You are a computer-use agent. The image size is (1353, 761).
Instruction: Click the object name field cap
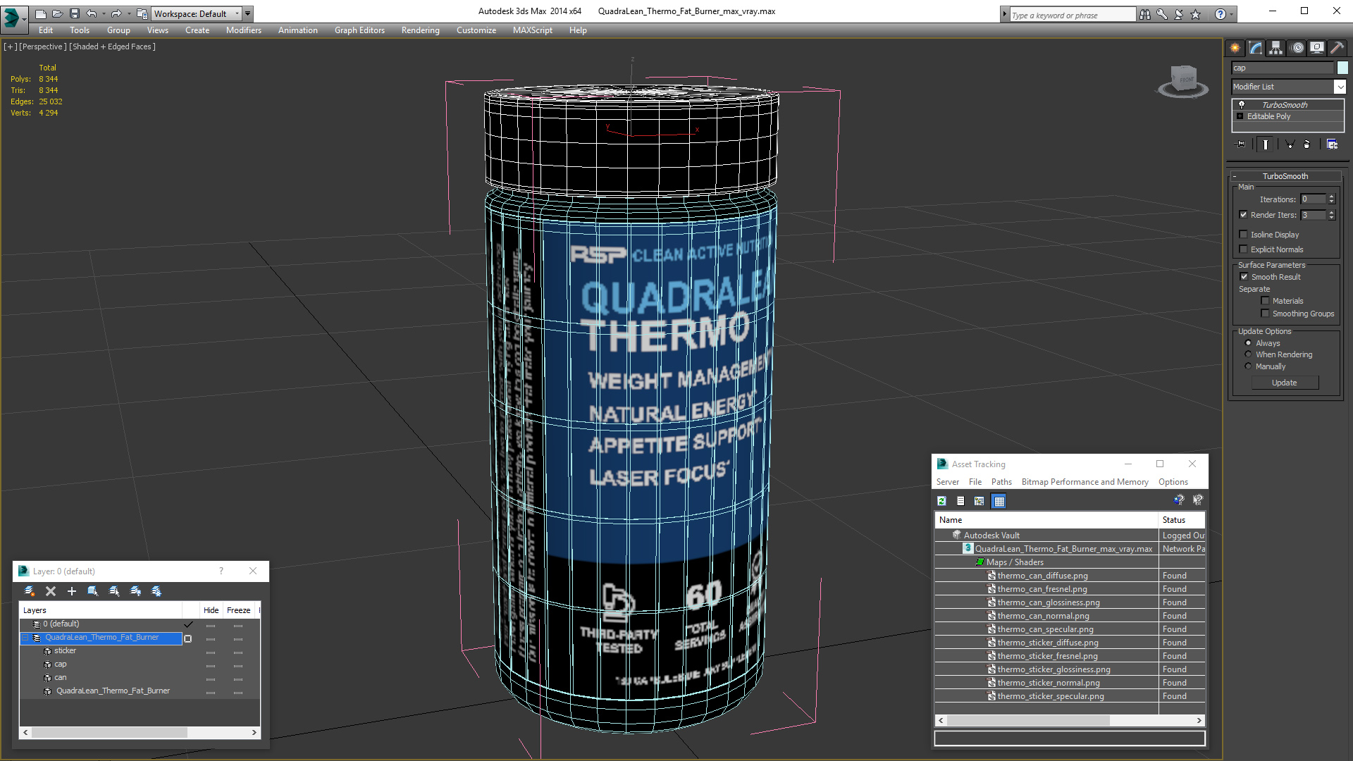tap(1283, 68)
